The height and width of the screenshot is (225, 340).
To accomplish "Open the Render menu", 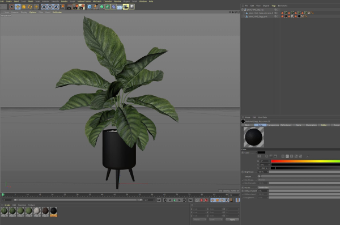I will 64,1.
